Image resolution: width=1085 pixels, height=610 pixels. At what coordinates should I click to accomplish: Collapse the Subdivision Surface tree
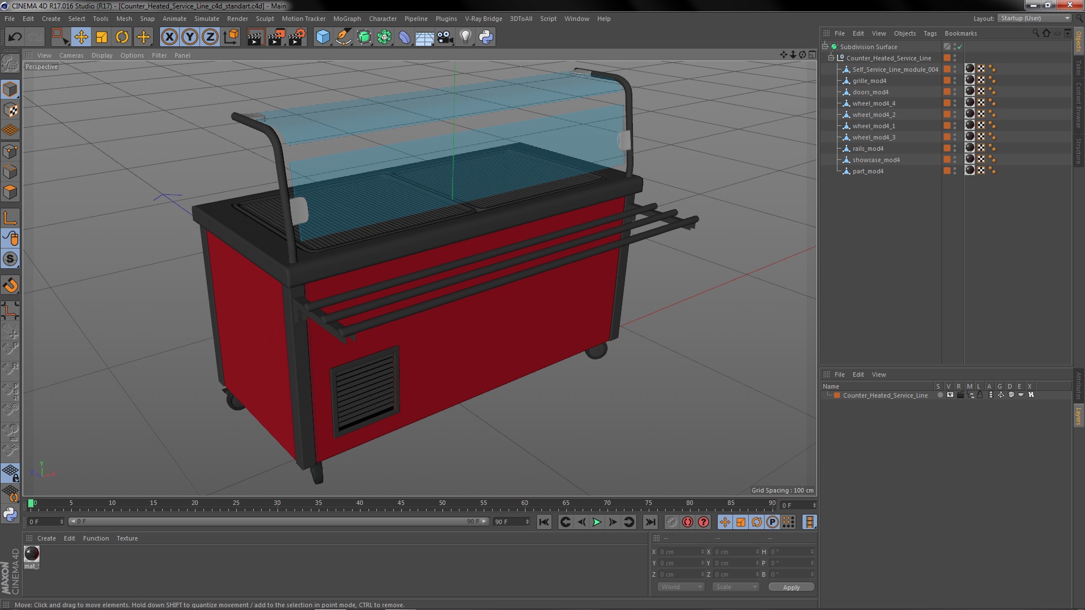coord(825,47)
